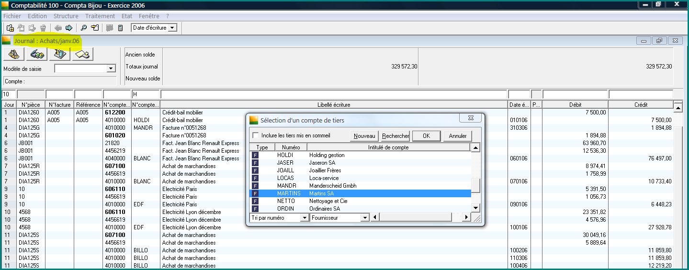Click the Type column header in dialog
This screenshot has height=270, width=689.
tap(262, 147)
